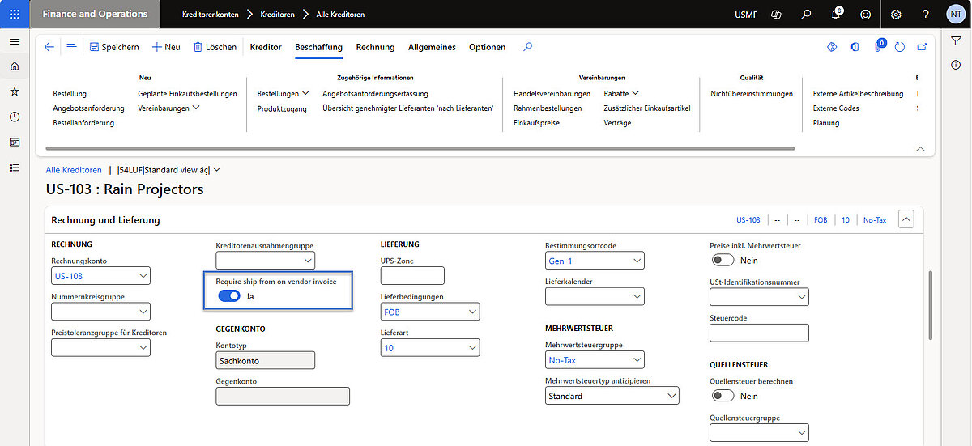Open the Beschaffung tab
This screenshot has width=972, height=446.
tap(318, 47)
